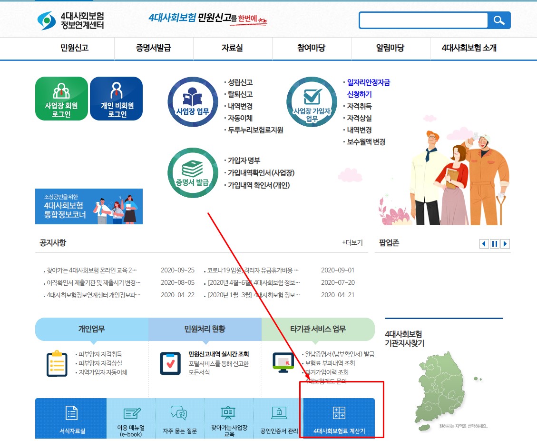Click the 사업장 업무 circle icon
This screenshot has height=441, width=537.
pos(193,102)
